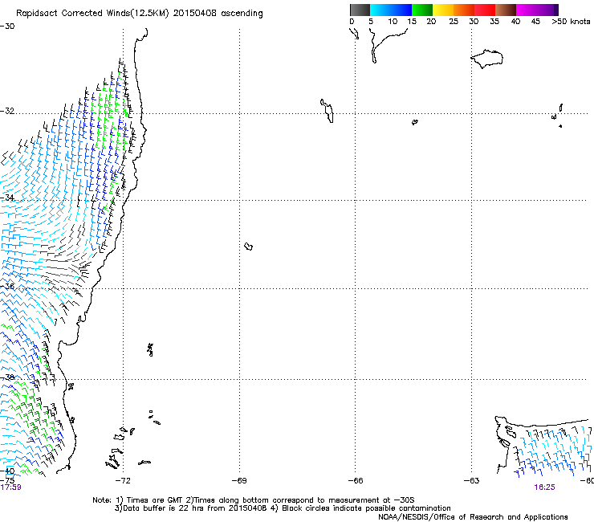Click the large lake outline near -63, -31
Image resolution: width=594 pixels, height=522 pixels.
(486, 59)
